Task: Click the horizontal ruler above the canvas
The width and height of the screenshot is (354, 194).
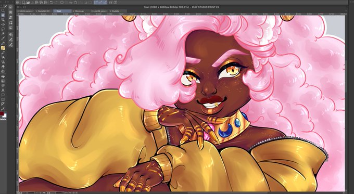Action: tap(182, 14)
